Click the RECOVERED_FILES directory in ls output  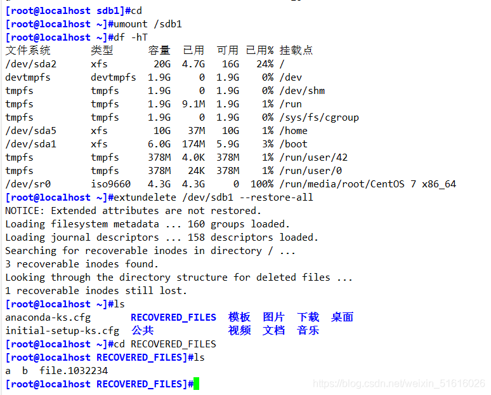click(173, 318)
